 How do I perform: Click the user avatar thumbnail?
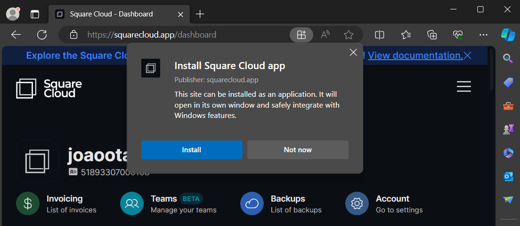(37, 161)
